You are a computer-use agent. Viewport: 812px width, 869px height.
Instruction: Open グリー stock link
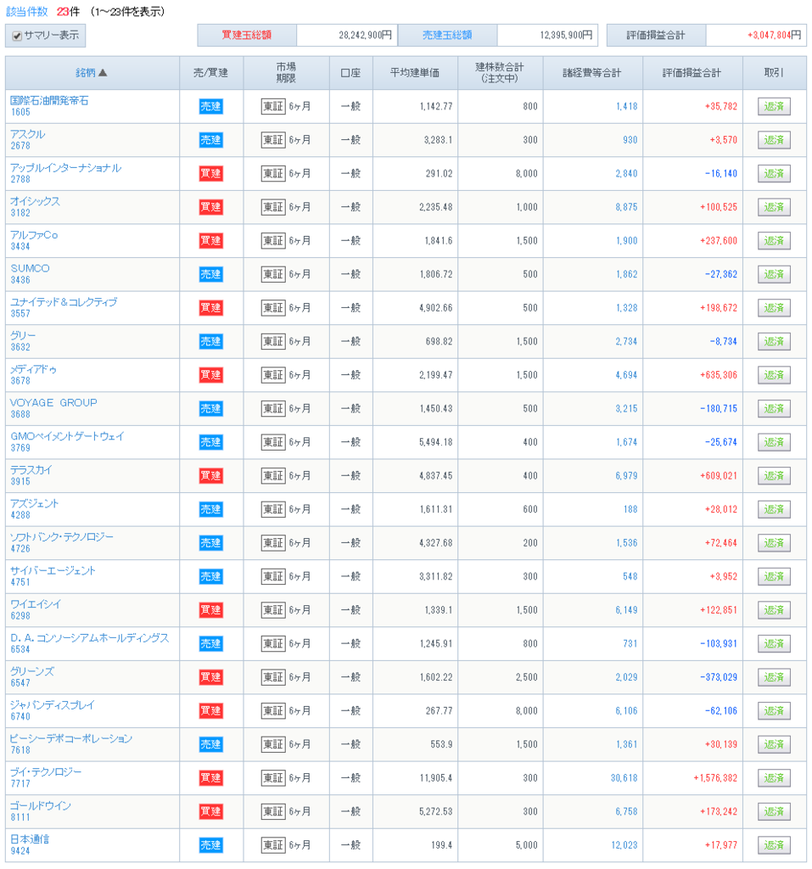pos(23,335)
